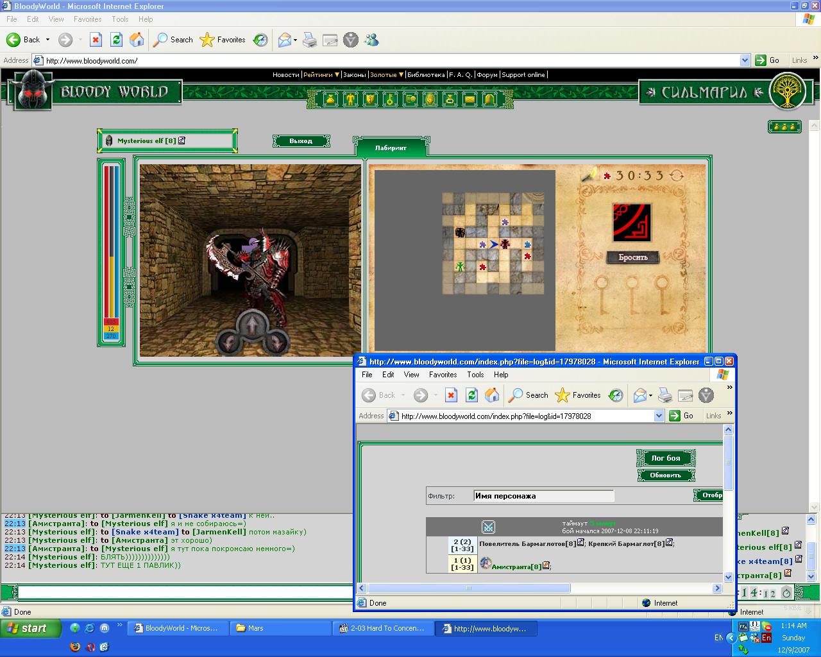821x657 pixels.
Task: Switch to 2-03 Hard To Concen... taskbar item
Action: [x=383, y=629]
